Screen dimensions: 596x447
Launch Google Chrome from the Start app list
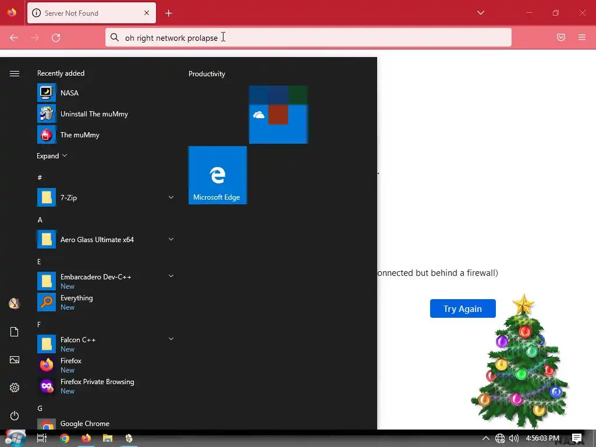(106, 424)
